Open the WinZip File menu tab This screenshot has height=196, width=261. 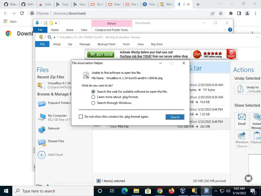42,44
